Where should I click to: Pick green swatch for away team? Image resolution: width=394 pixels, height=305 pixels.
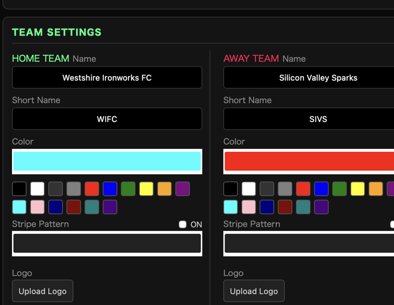tap(339, 189)
